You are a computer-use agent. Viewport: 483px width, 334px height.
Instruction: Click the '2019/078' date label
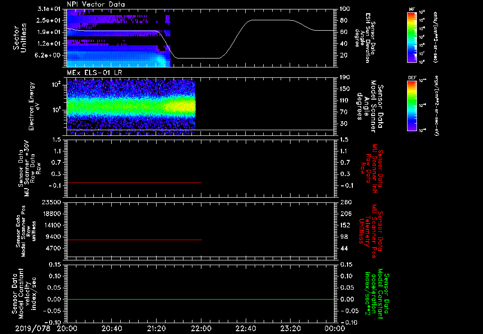click(33, 328)
